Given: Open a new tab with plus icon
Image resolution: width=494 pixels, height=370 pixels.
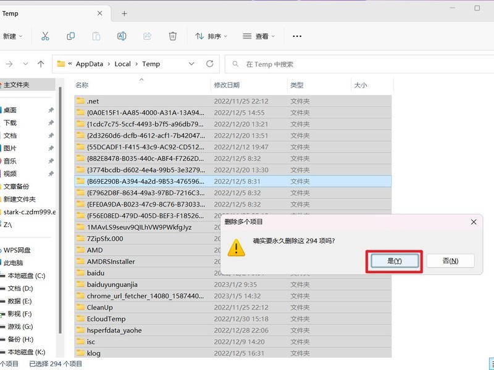Looking at the screenshot, I should pyautogui.click(x=125, y=14).
